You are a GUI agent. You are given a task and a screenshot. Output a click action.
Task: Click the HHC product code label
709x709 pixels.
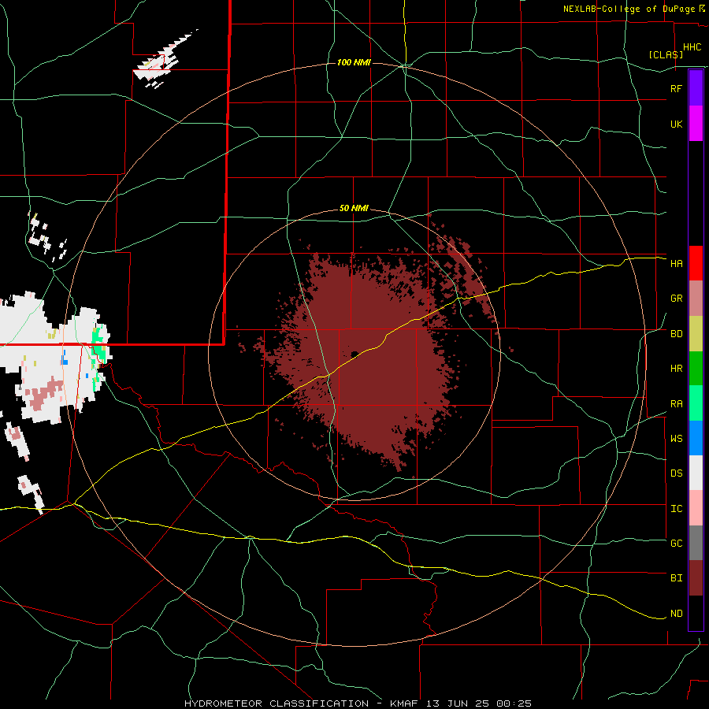[x=692, y=47]
